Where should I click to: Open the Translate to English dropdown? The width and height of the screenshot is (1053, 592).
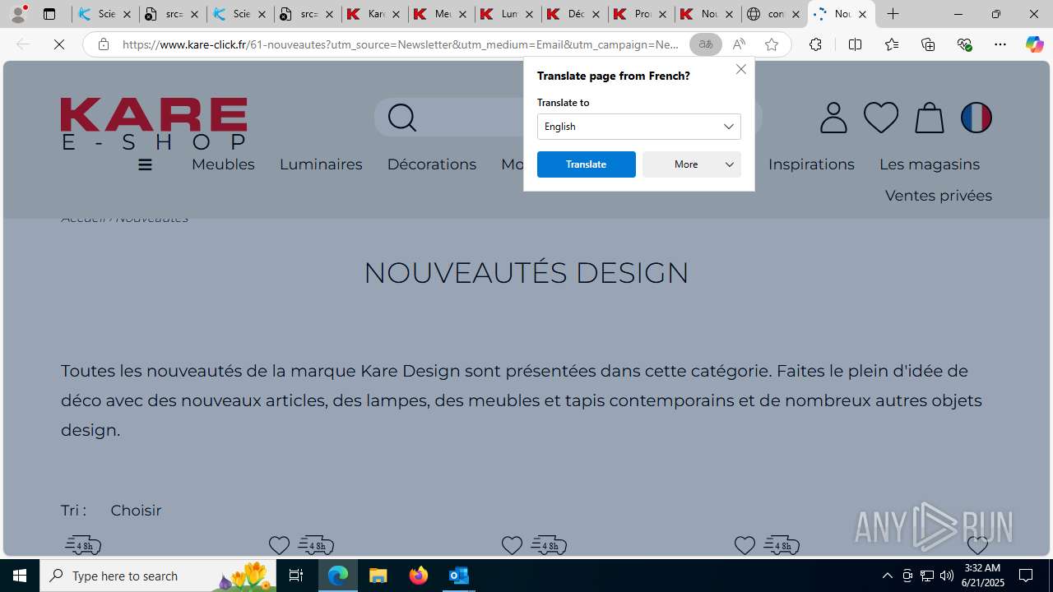(x=639, y=127)
